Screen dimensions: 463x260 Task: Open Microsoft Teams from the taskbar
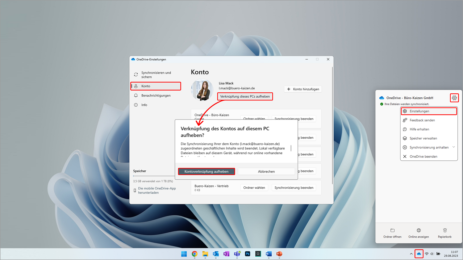tap(237, 254)
